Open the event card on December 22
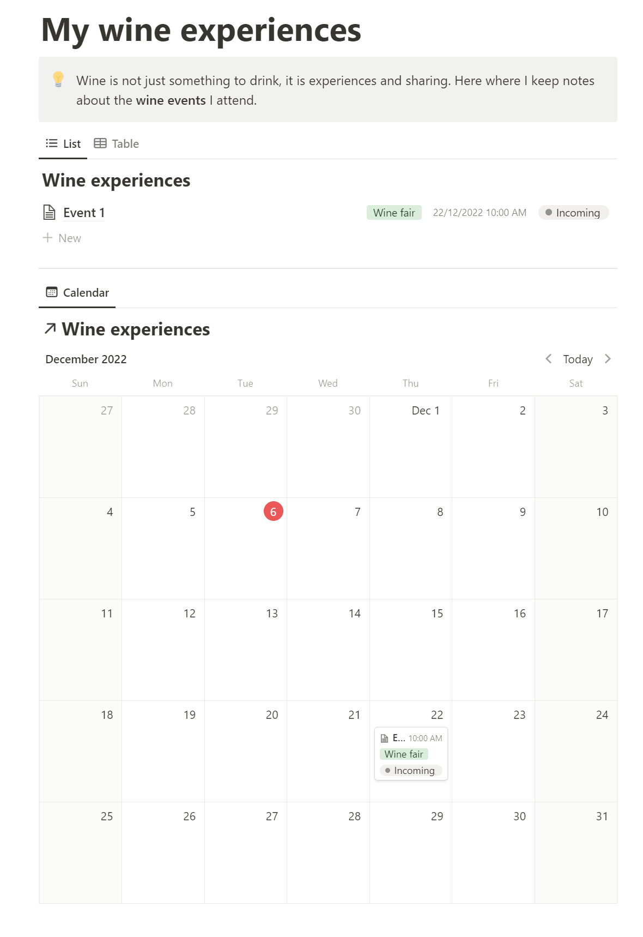Image resolution: width=643 pixels, height=937 pixels. (x=410, y=754)
